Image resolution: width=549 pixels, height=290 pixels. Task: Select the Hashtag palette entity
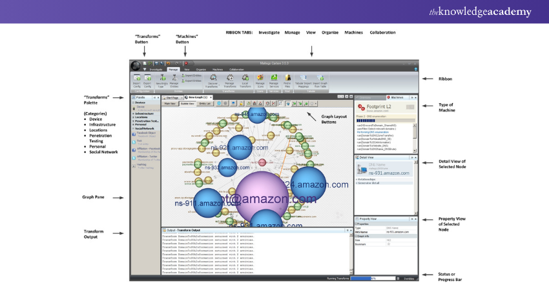146,166
